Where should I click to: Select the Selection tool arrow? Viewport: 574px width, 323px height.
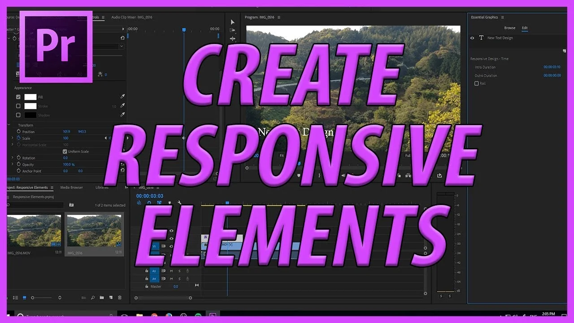point(232,22)
